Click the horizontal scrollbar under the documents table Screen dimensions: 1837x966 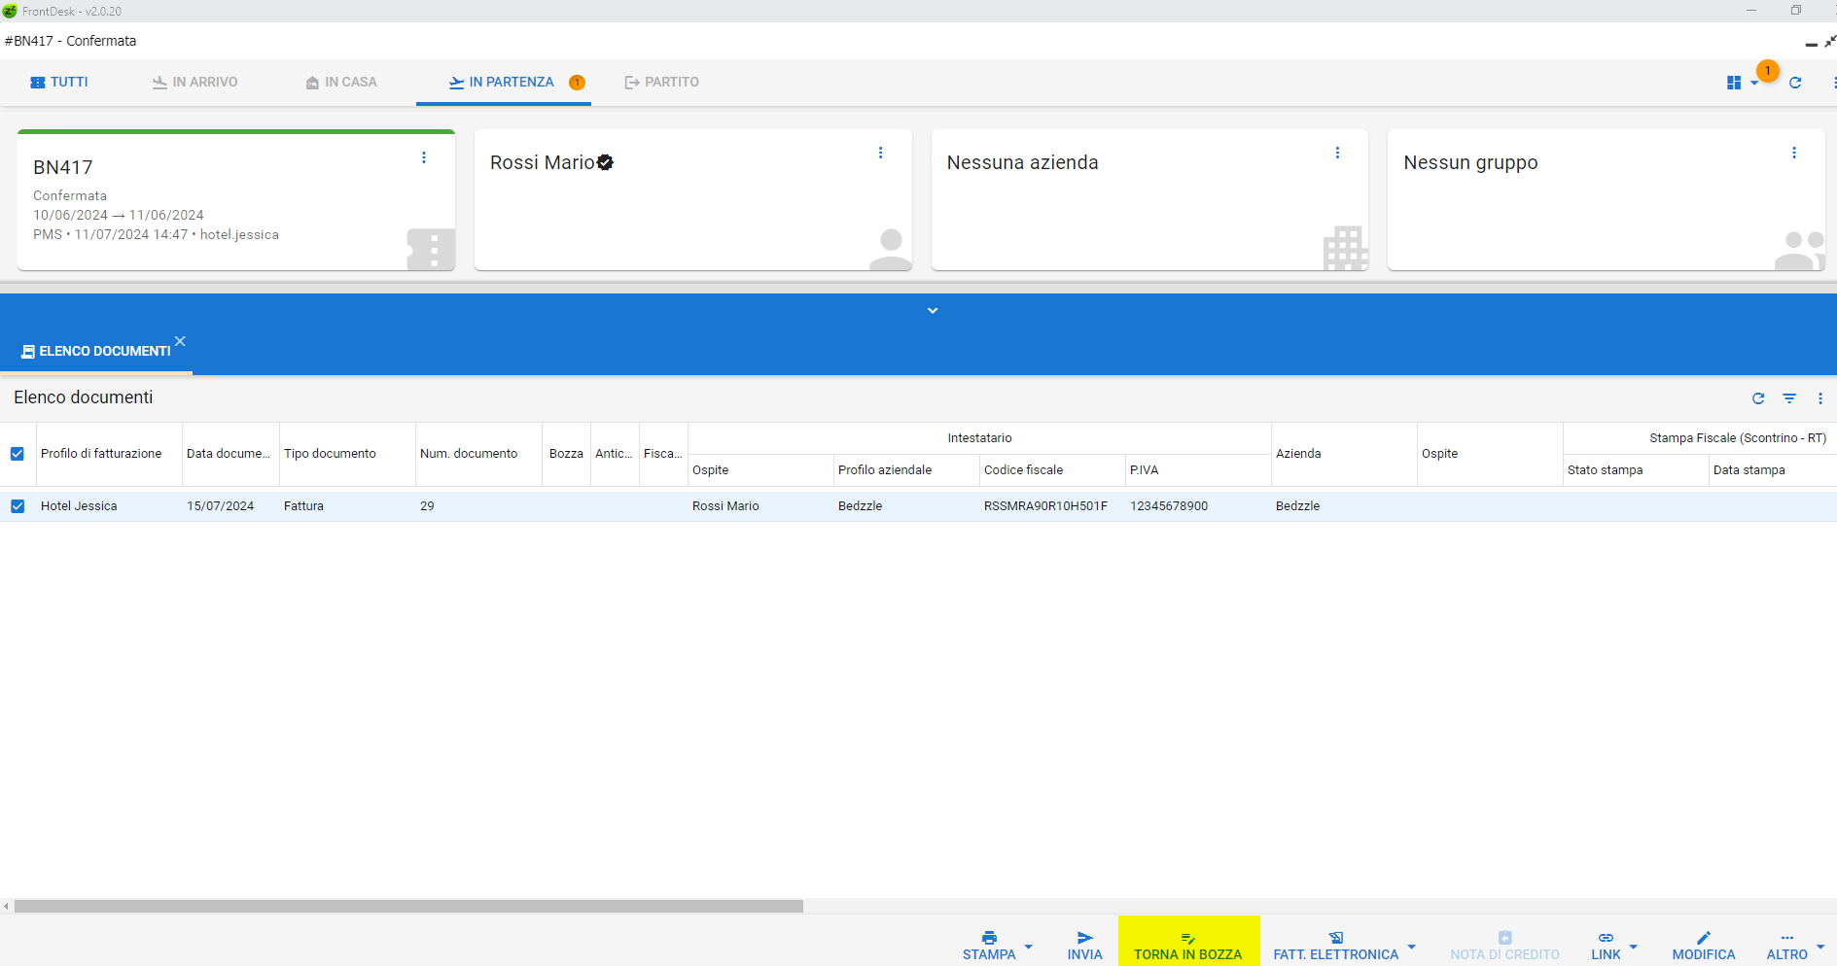point(408,906)
